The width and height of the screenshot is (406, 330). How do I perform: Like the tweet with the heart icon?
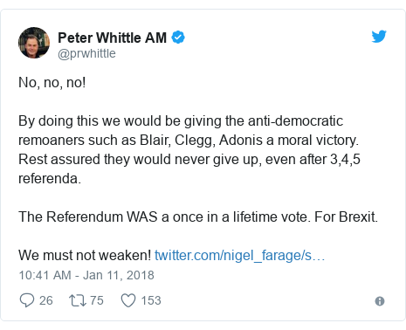pyautogui.click(x=128, y=300)
